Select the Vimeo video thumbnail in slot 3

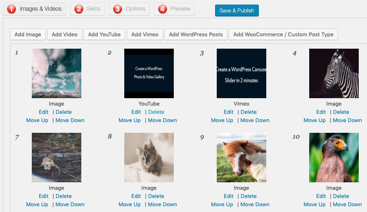(x=242, y=73)
